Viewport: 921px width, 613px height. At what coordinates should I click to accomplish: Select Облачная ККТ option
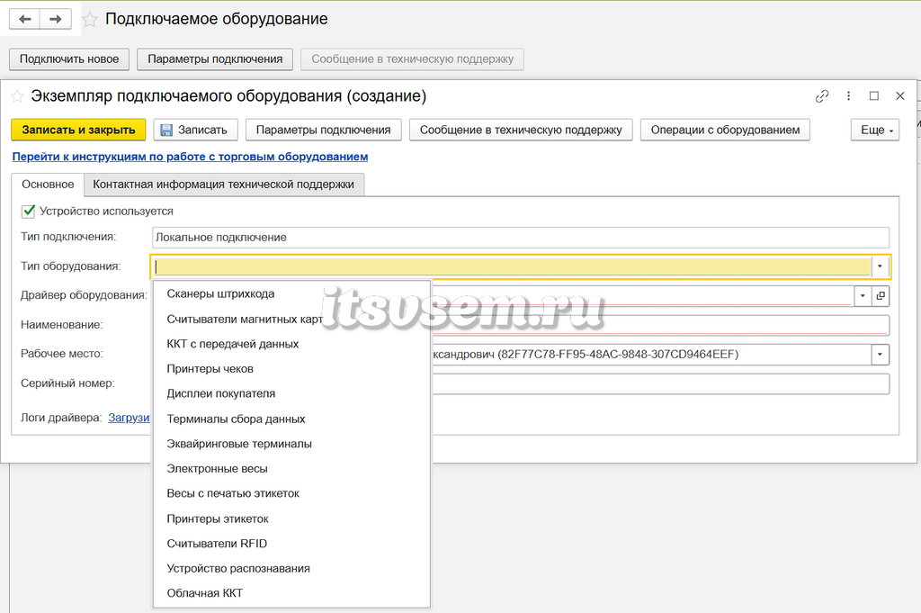(x=292, y=593)
